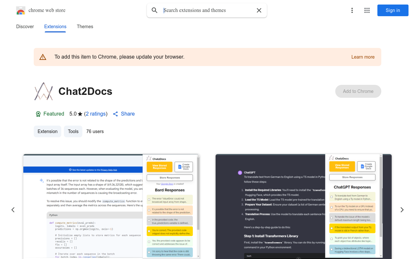Click the browser update warning message text
This screenshot has height=259, width=415.
pyautogui.click(x=119, y=57)
